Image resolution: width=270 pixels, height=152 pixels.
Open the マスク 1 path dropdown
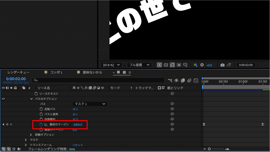tap(90, 104)
